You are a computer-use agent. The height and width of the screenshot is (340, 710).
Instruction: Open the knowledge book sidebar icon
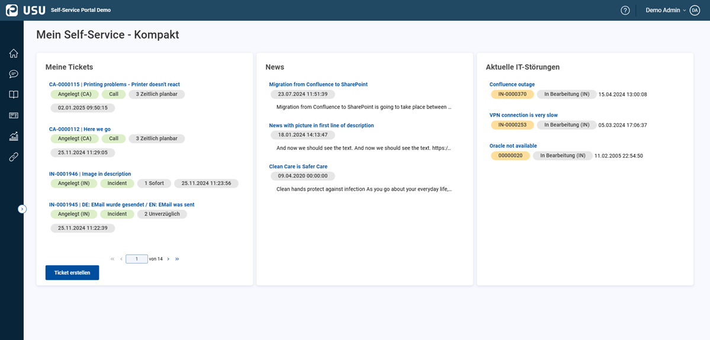tap(14, 95)
